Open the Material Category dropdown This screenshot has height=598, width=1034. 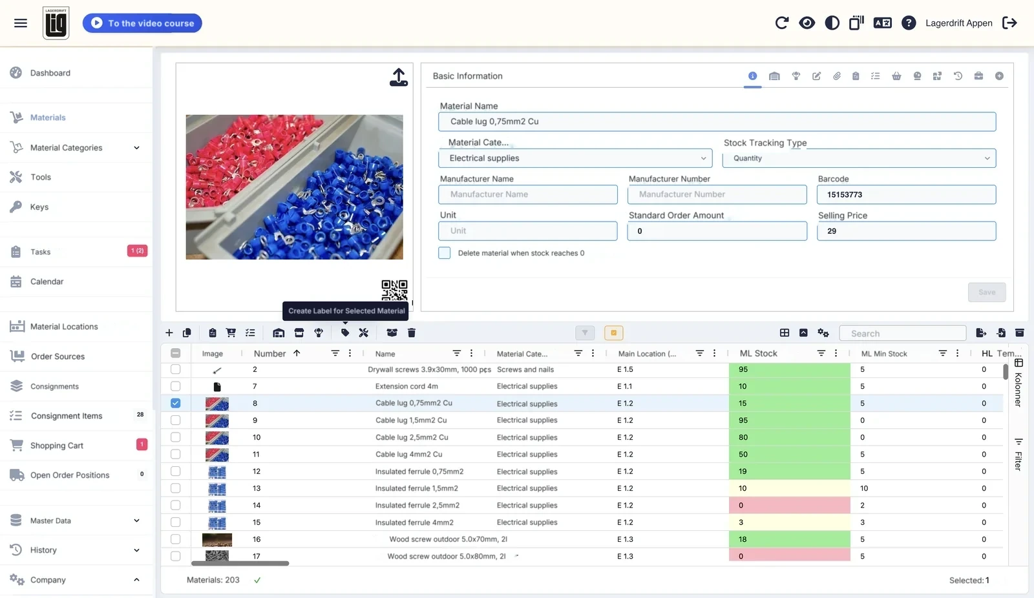tap(576, 158)
